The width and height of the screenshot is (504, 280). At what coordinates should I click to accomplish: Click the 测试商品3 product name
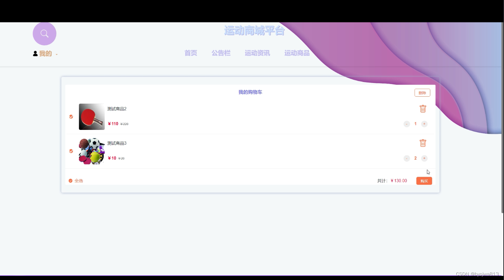pyautogui.click(x=117, y=143)
